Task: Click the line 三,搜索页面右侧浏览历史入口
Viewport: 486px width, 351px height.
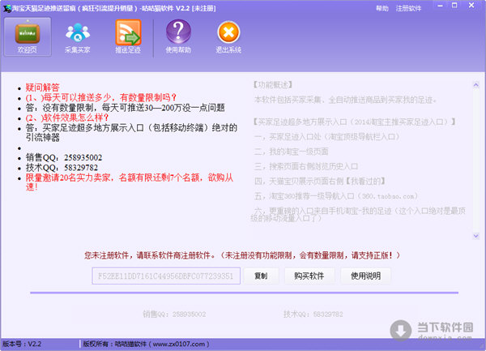Action: pos(306,166)
